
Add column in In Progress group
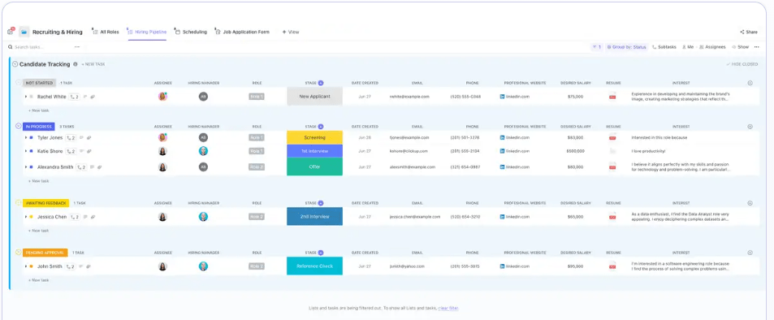click(x=750, y=127)
